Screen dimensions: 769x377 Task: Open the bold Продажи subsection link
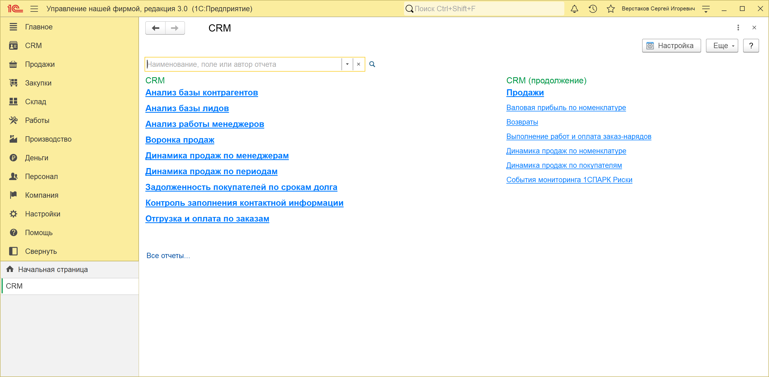click(525, 92)
